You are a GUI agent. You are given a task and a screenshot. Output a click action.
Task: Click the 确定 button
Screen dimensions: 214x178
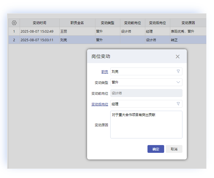coord(156,149)
